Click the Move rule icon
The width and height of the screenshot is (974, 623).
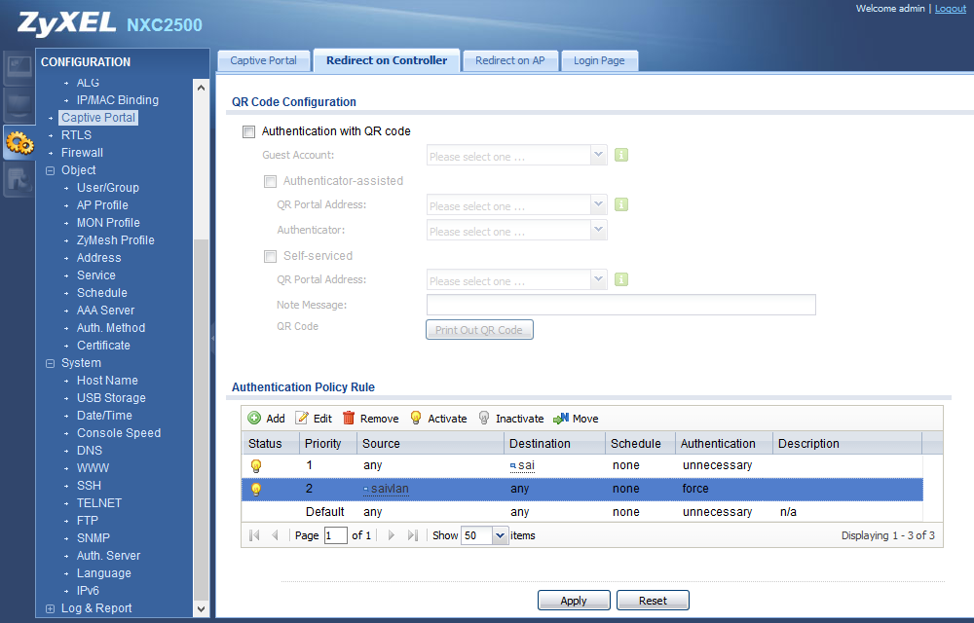pyautogui.click(x=561, y=419)
